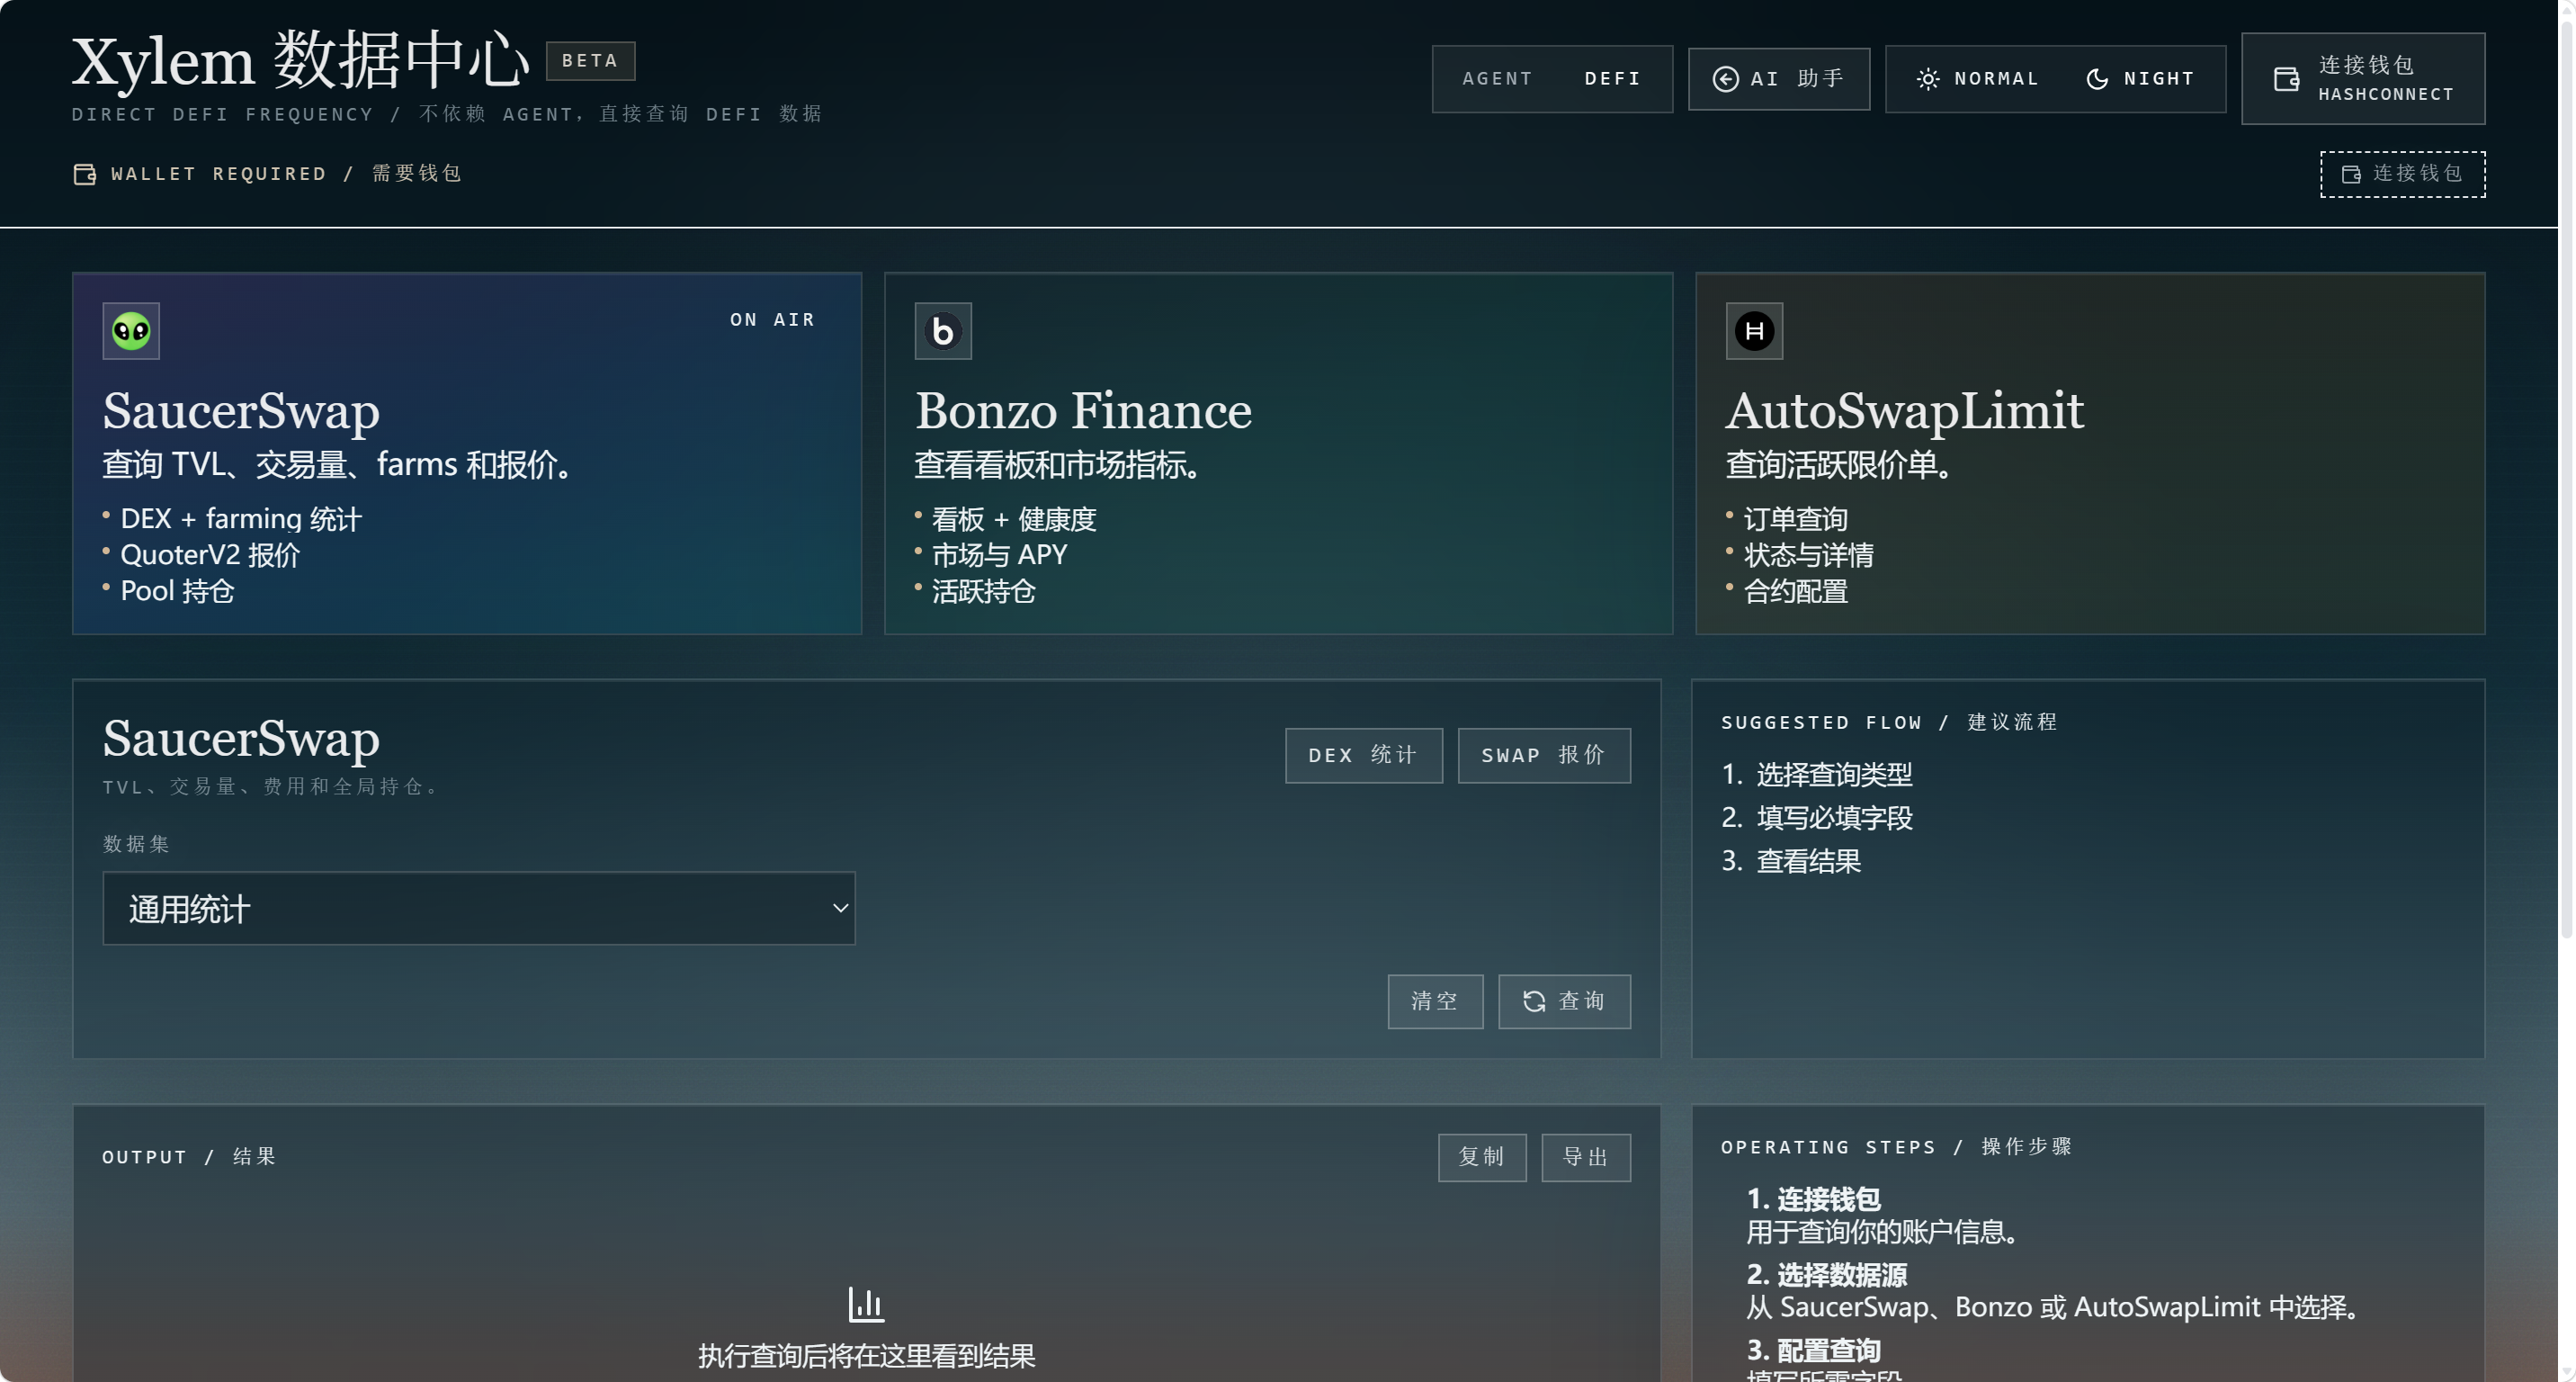2576x1382 pixels.
Task: Click the 'OPERATING STEPS / 操作步骤' heading
Action: click(1896, 1147)
